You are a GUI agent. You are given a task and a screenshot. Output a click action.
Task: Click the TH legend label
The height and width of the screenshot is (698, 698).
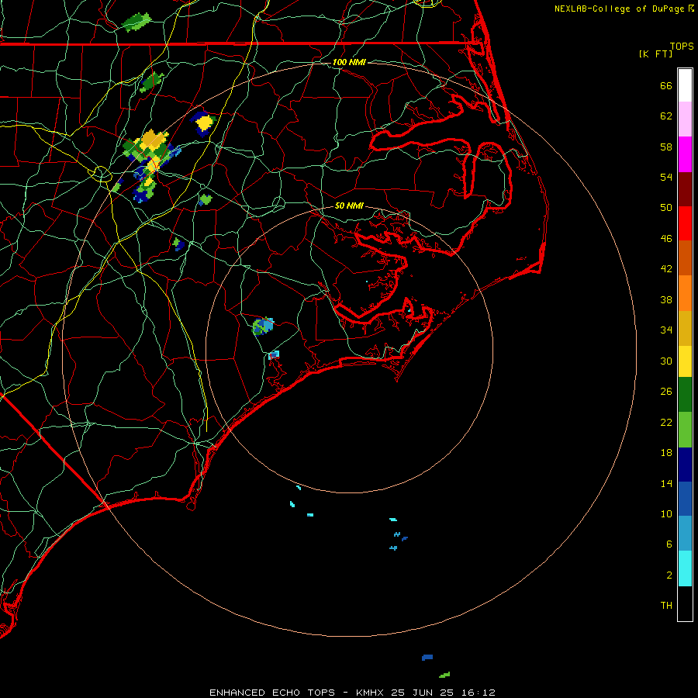click(x=666, y=606)
